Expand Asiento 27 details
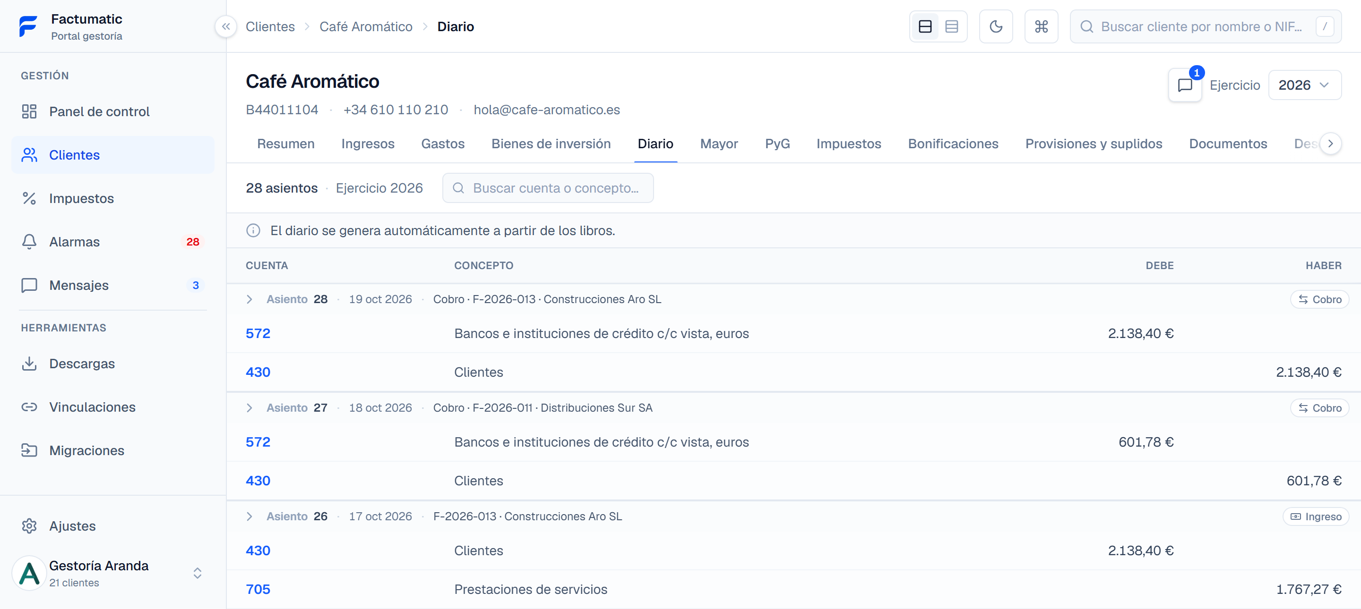Viewport: 1361px width, 609px height. (250, 408)
